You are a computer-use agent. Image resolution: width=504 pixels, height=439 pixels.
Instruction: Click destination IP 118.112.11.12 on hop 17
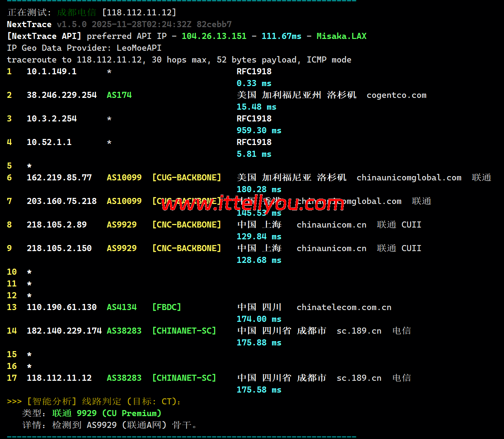[59, 378]
